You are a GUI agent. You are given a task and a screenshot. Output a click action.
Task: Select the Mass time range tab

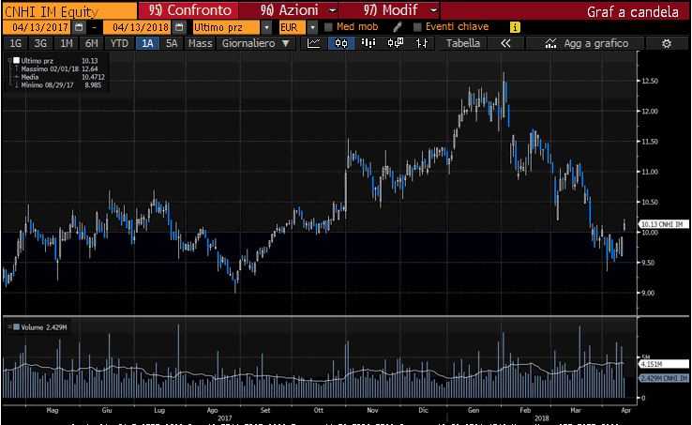200,43
